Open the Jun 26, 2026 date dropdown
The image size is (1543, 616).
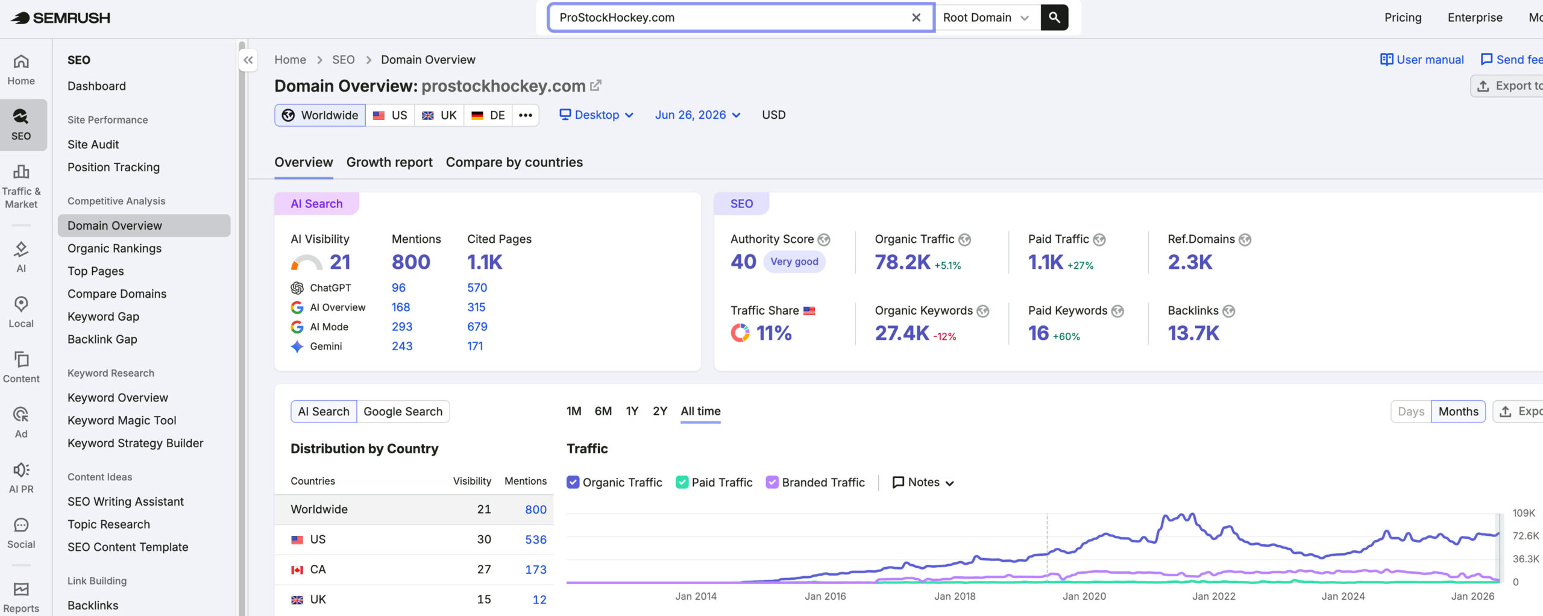698,115
